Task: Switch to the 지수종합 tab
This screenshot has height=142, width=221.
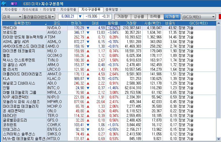Action: tap(11, 10)
